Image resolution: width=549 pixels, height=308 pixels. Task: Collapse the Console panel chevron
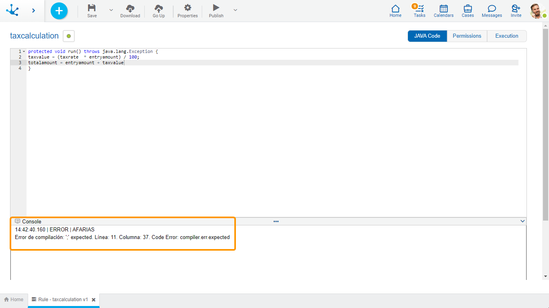[x=522, y=221]
